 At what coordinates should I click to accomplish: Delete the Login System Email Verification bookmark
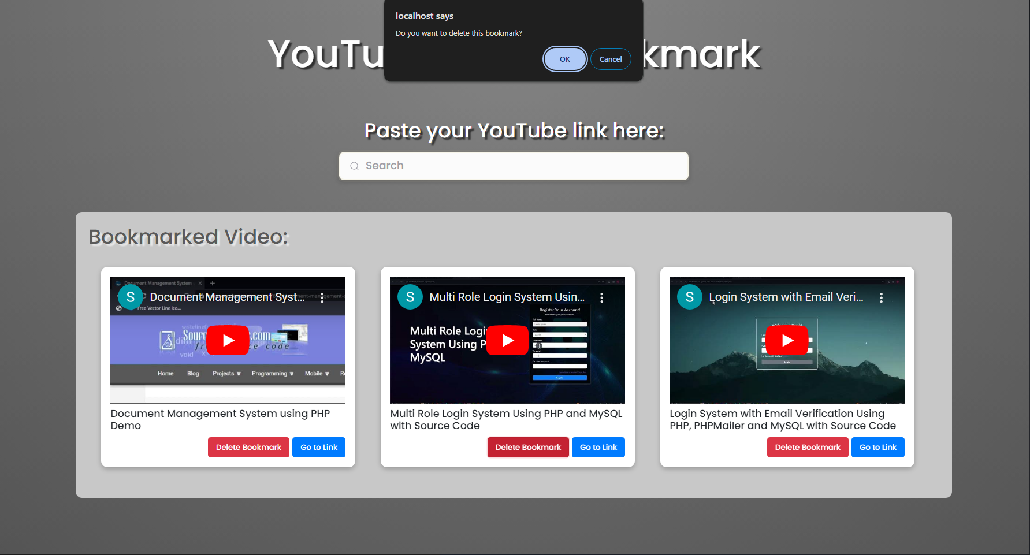pos(808,447)
